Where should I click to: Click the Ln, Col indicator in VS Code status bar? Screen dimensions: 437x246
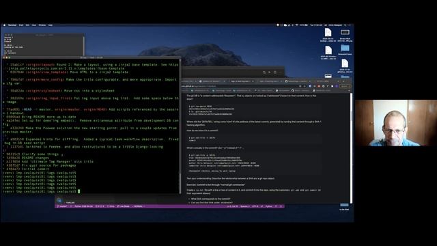(232, 206)
